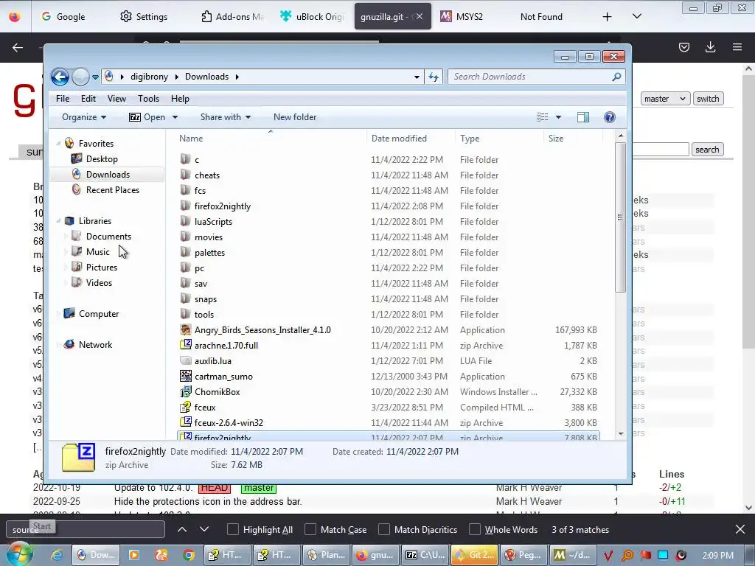The image size is (755, 566).
Task: Click find bar previous match arrow
Action: tap(182, 529)
